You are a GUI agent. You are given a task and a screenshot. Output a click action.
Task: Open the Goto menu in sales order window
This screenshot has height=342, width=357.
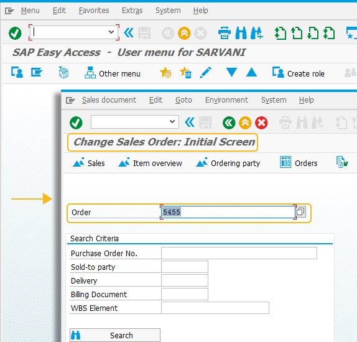coord(183,100)
